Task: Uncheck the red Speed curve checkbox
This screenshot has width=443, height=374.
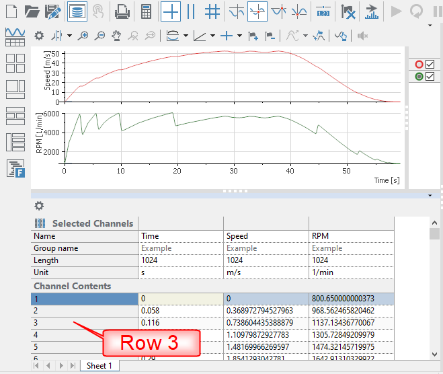Action: (x=430, y=65)
